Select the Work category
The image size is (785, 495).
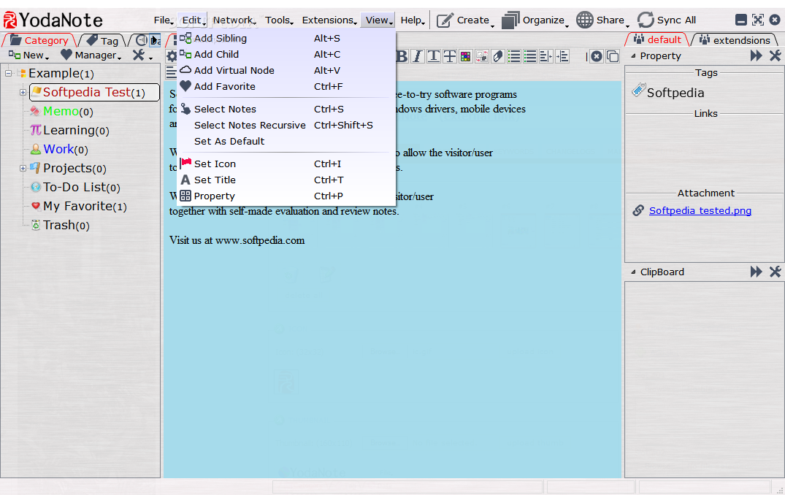[58, 149]
